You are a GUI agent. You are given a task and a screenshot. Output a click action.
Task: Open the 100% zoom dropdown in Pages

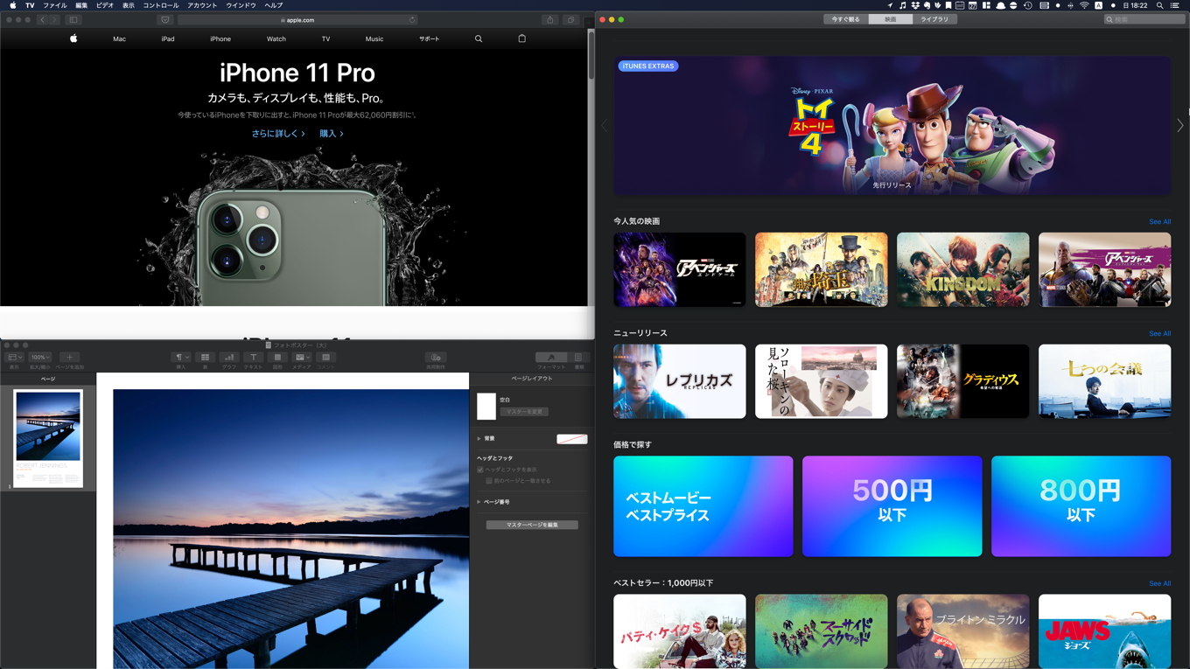(x=40, y=357)
